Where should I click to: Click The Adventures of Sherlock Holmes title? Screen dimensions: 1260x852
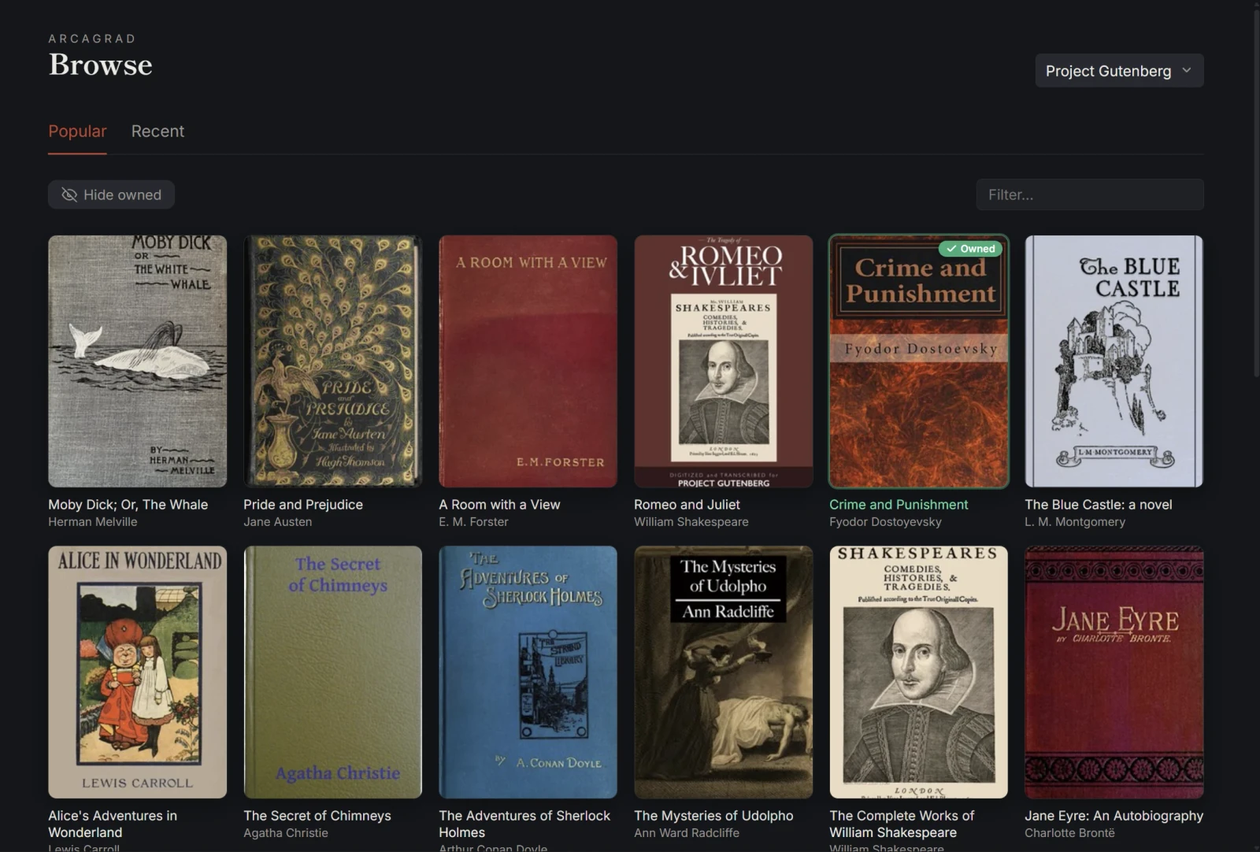pos(524,824)
